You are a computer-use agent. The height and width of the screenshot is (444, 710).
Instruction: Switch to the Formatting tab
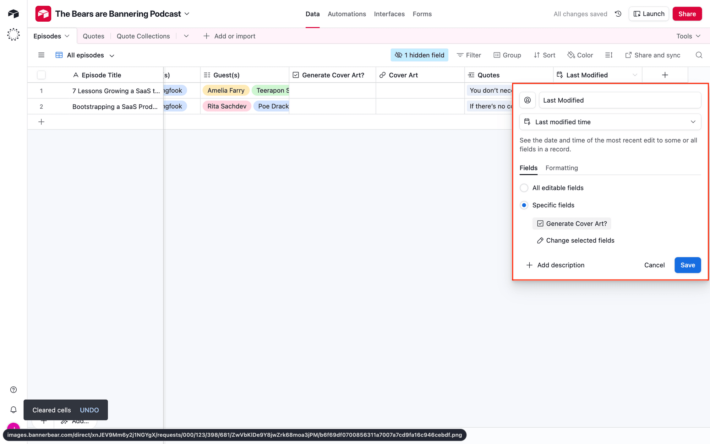[x=562, y=168]
